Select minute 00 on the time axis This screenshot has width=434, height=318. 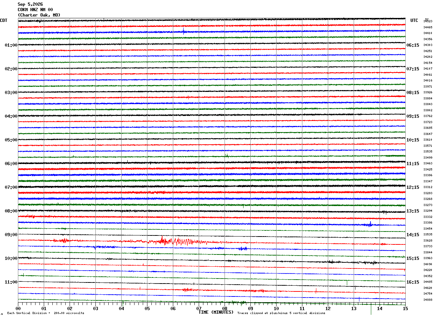[x=18, y=308]
